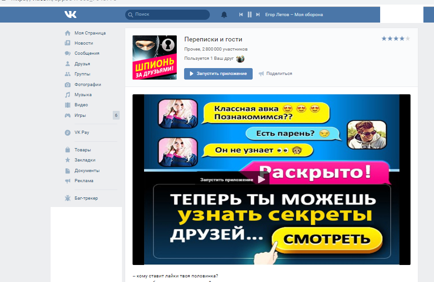Focus the Поиск search field
Image resolution: width=434 pixels, height=282 pixels.
tap(167, 14)
